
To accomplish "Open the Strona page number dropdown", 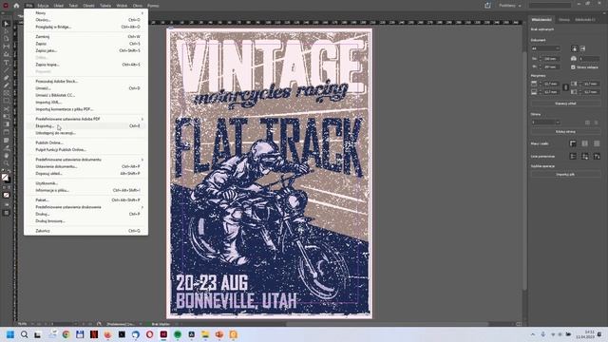I will click(545, 123).
